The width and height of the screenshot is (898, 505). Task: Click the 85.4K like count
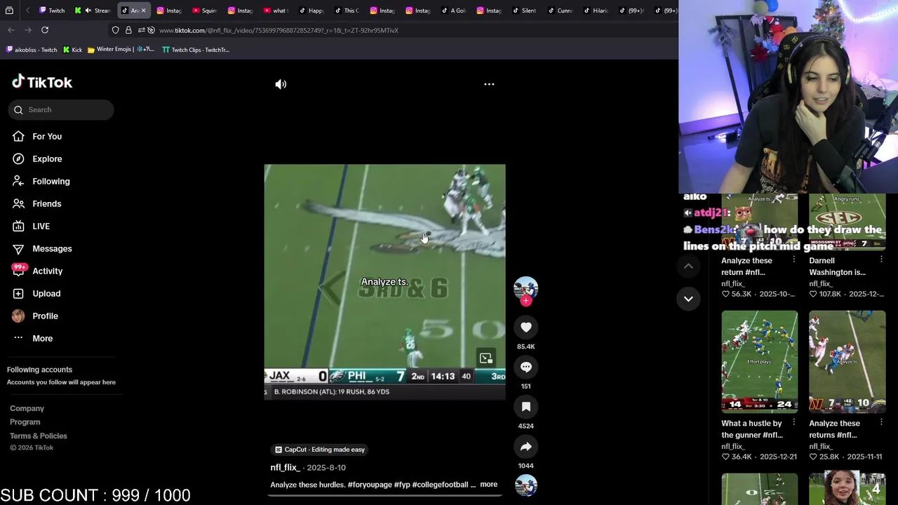(525, 346)
